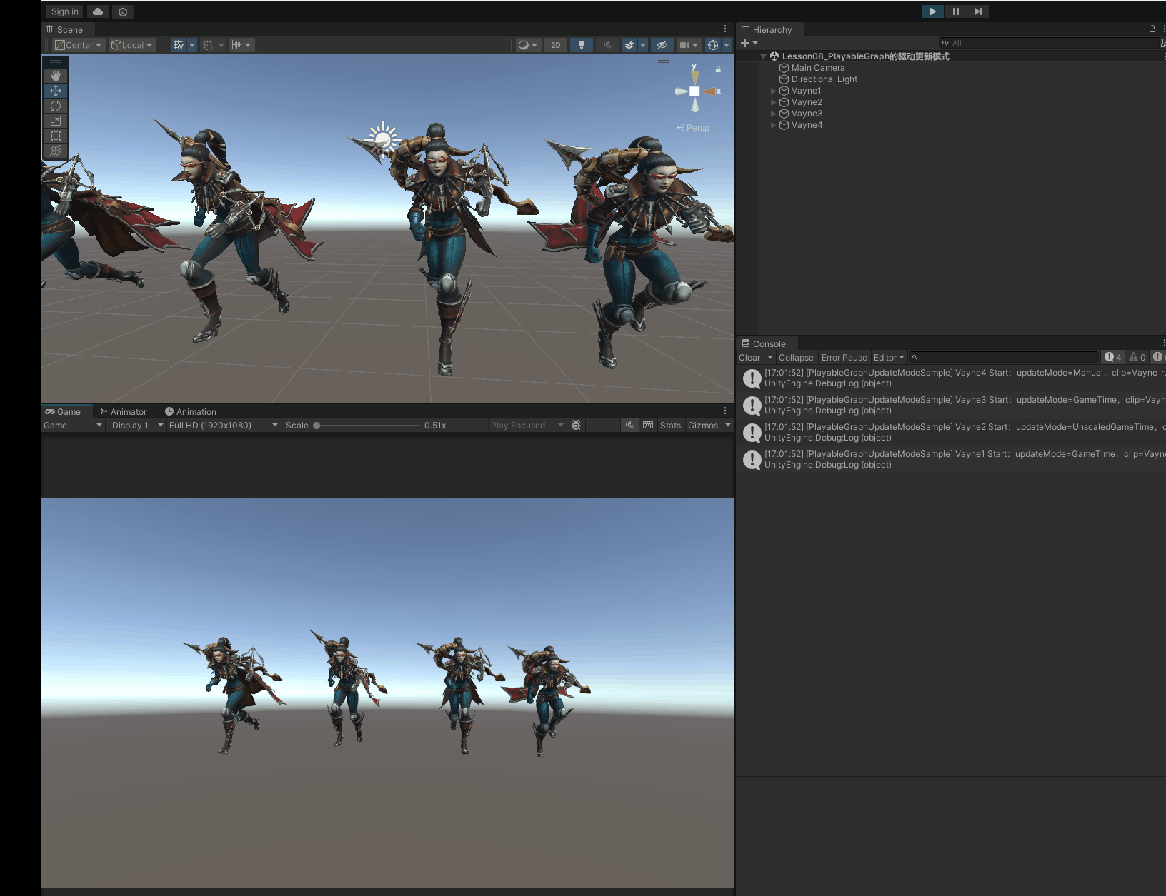Select the Hand (View) tool
The height and width of the screenshot is (896, 1166).
[x=56, y=76]
